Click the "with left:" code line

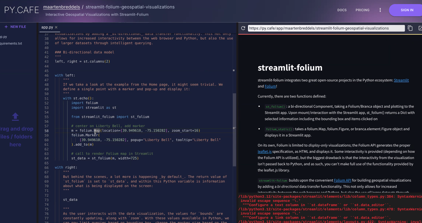[x=65, y=75]
